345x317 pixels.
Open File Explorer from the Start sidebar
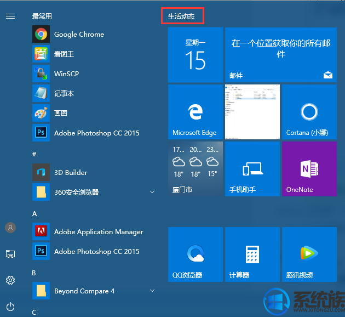click(x=10, y=254)
